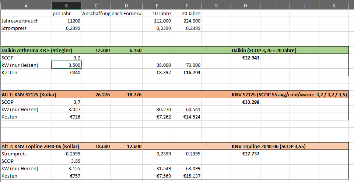The height and width of the screenshot is (182, 354).
Task: Select column A header
Action: (x=26, y=6)
